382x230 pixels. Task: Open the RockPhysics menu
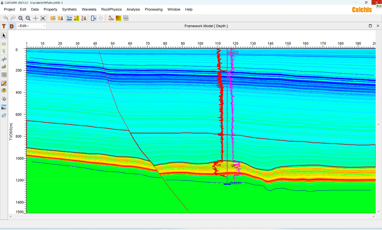tap(111, 9)
